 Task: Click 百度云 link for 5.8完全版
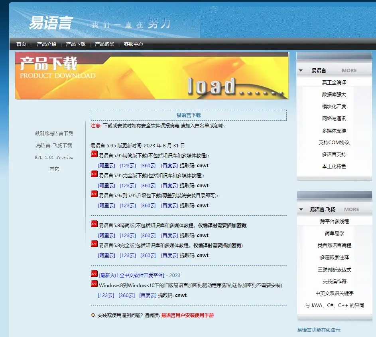[169, 255]
